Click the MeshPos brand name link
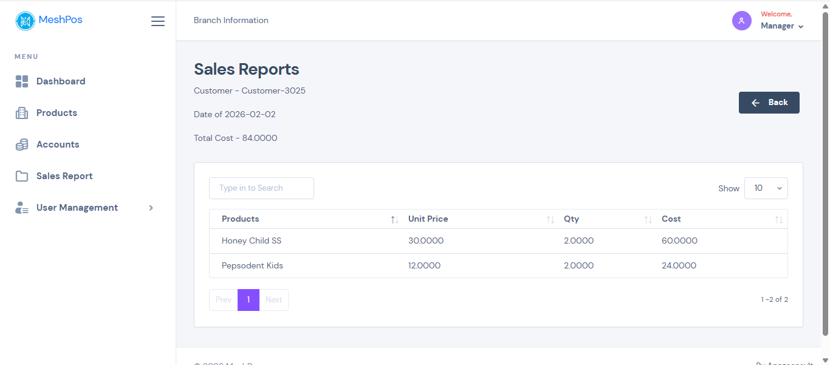This screenshot has height=365, width=830. click(60, 20)
